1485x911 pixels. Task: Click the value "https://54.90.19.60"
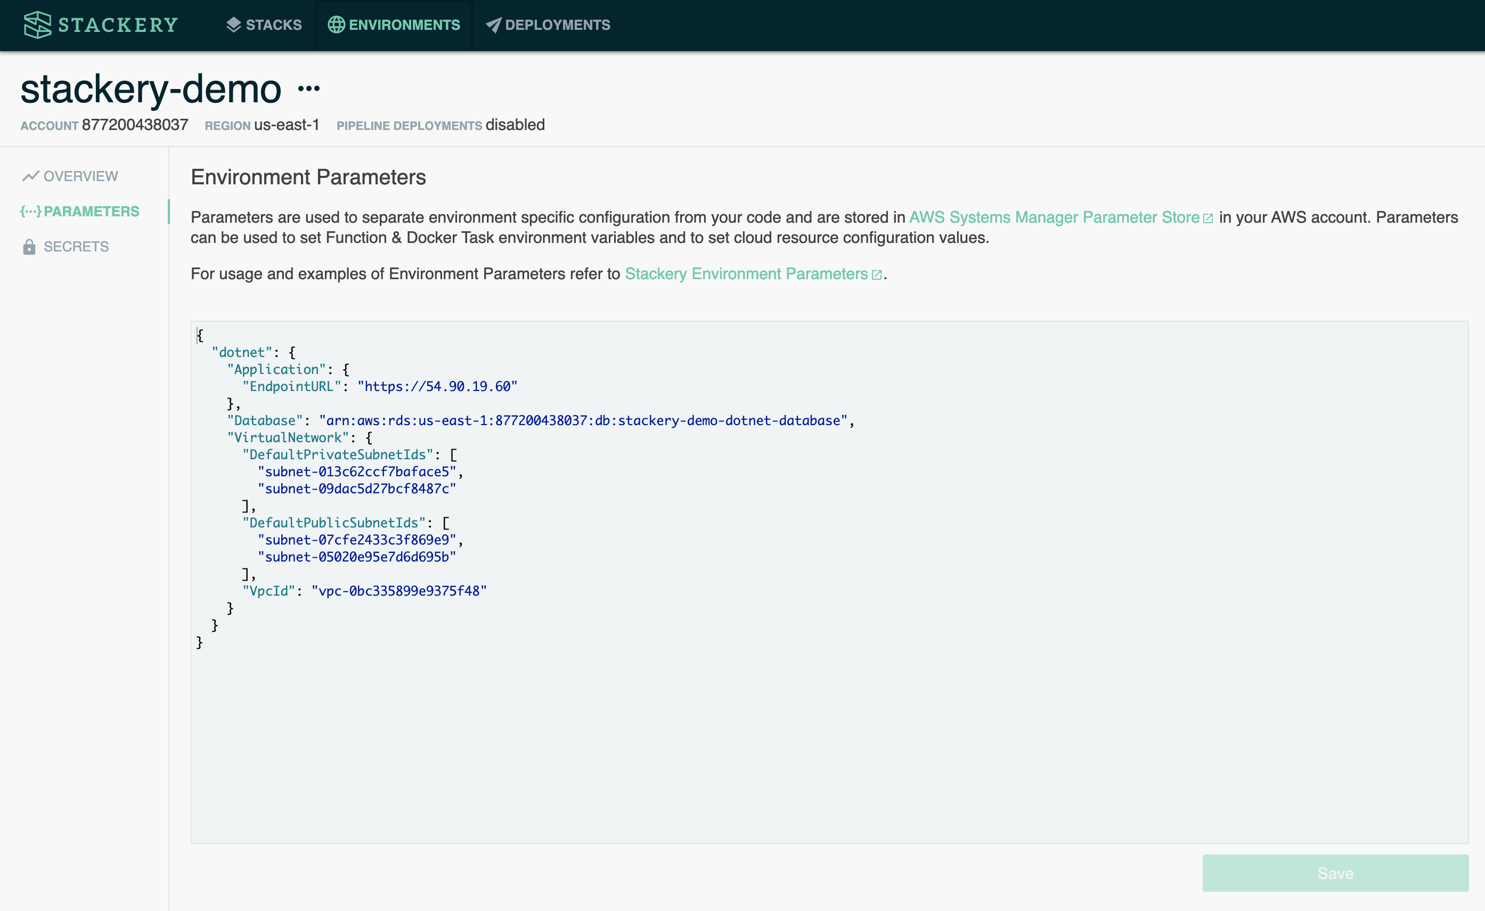click(437, 386)
